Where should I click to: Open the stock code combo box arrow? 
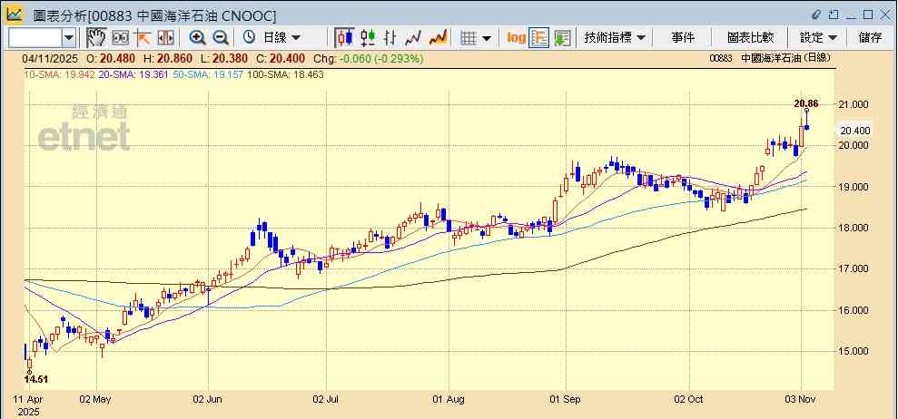(69, 37)
